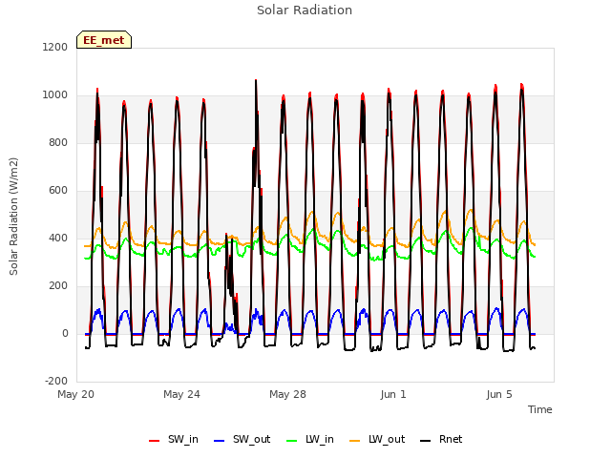
Task: Click the Time x-axis title
Action: 540,409
